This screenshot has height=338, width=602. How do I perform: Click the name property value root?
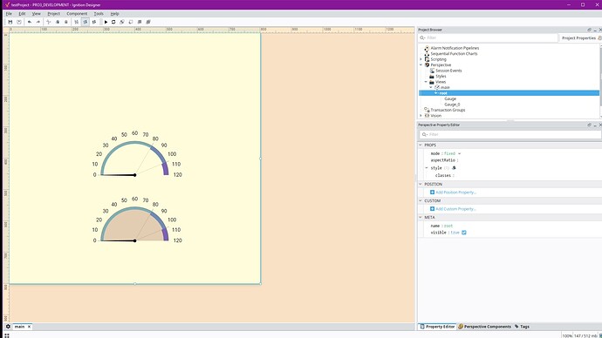click(448, 226)
